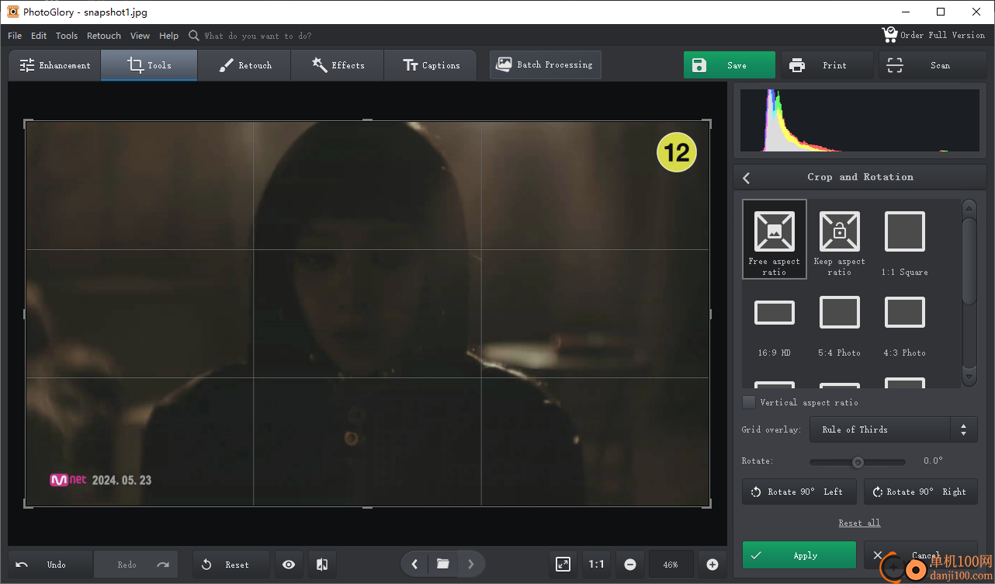Toggle the original view eye icon
Screen dimensions: 995x584
point(289,565)
